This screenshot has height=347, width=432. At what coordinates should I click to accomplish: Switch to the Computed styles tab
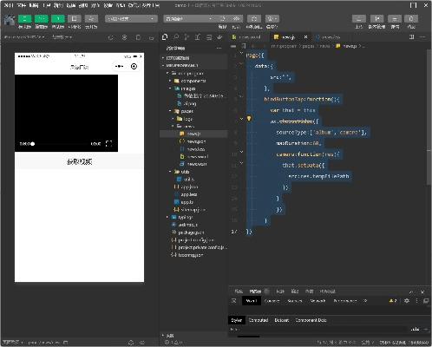click(259, 320)
